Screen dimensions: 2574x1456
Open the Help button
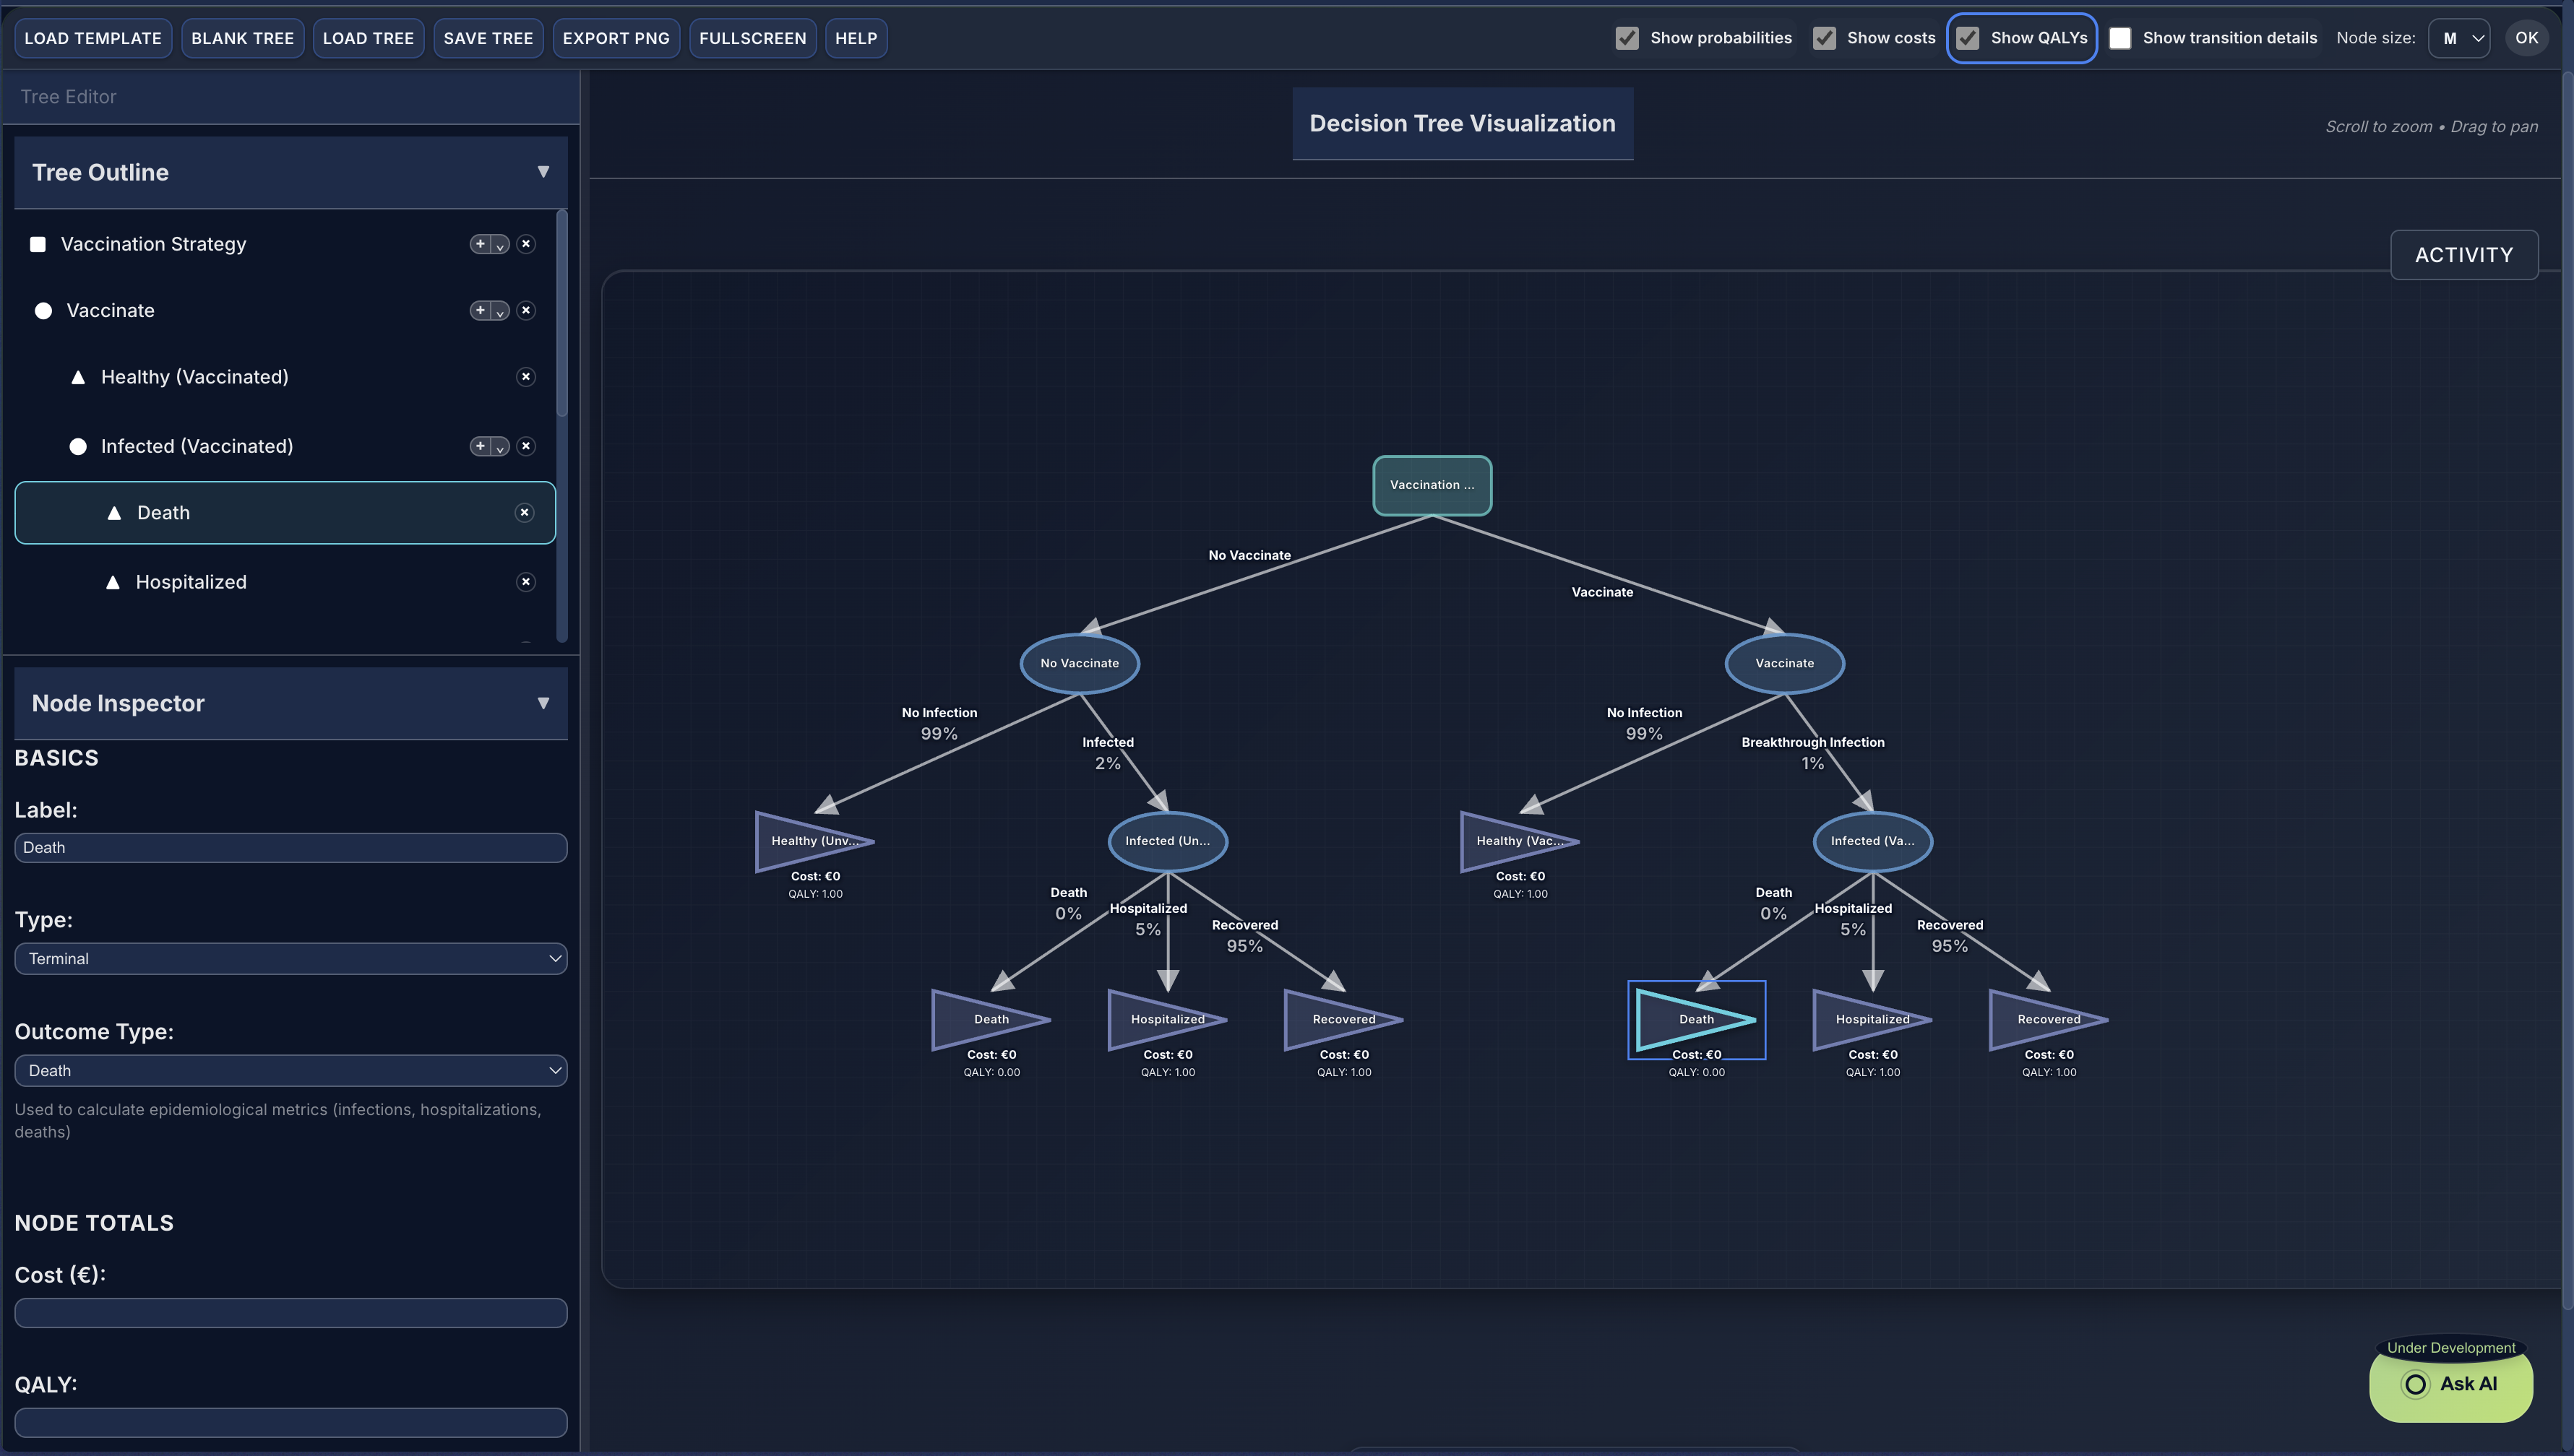coord(856,38)
